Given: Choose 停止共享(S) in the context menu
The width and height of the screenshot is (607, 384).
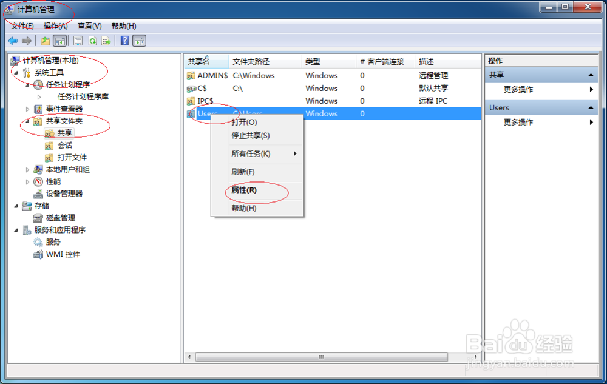Looking at the screenshot, I should coord(257,135).
